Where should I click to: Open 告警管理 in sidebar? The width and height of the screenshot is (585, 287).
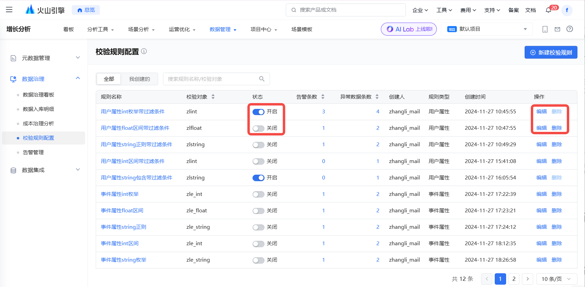pos(33,152)
